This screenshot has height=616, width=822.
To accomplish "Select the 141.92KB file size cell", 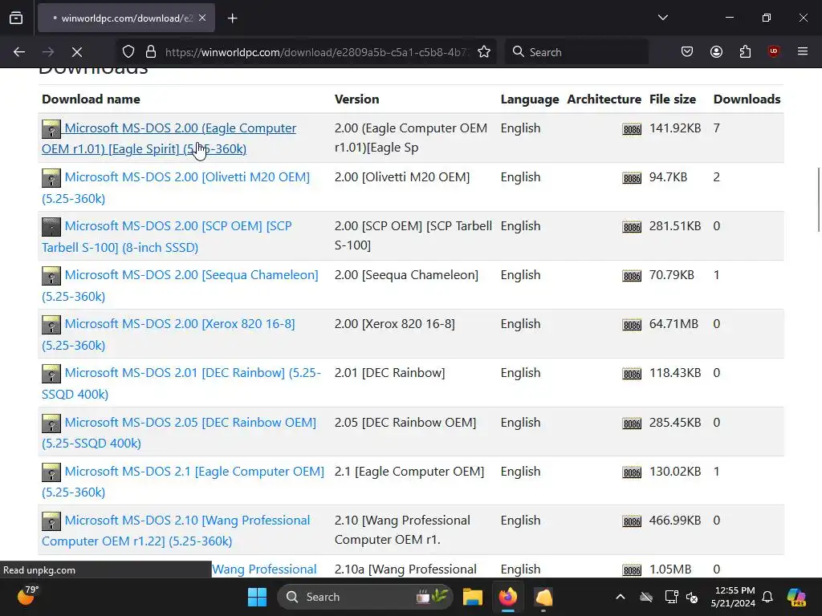I will [674, 128].
